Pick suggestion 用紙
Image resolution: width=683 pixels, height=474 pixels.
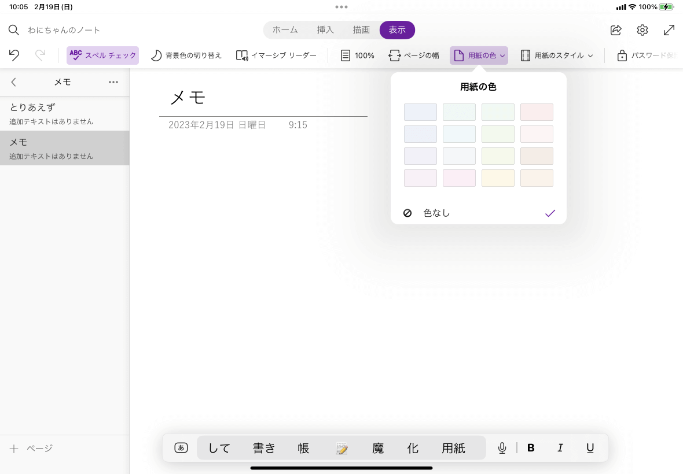point(453,448)
